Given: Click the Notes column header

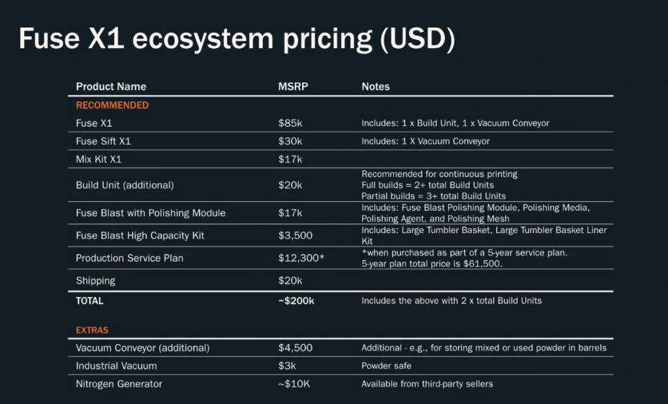Looking at the screenshot, I should click(375, 87).
